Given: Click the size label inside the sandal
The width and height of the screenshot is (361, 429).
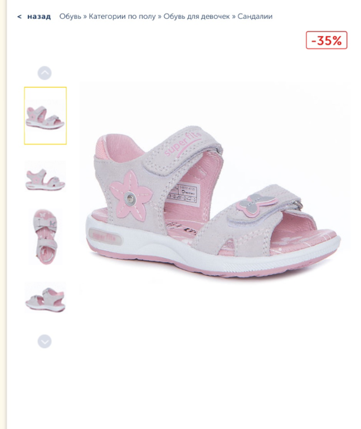Looking at the screenshot, I should click(x=181, y=193).
